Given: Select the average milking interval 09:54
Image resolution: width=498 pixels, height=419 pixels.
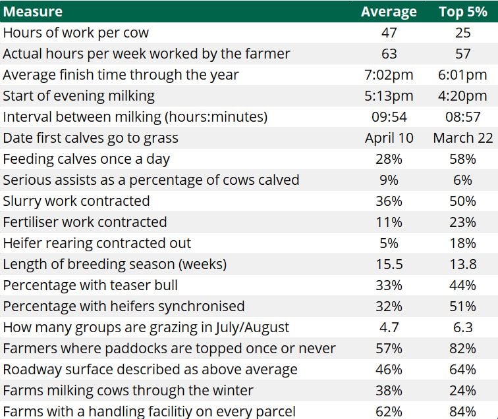Looking at the screenshot, I should [389, 116].
